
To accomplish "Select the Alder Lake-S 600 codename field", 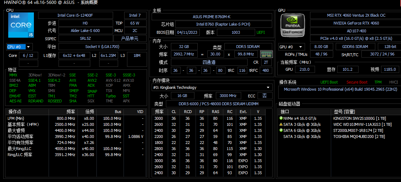I will coord(85,31).
